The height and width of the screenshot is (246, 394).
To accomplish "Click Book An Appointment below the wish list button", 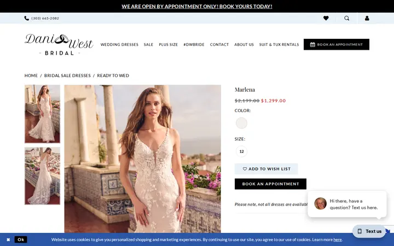I will (271, 184).
